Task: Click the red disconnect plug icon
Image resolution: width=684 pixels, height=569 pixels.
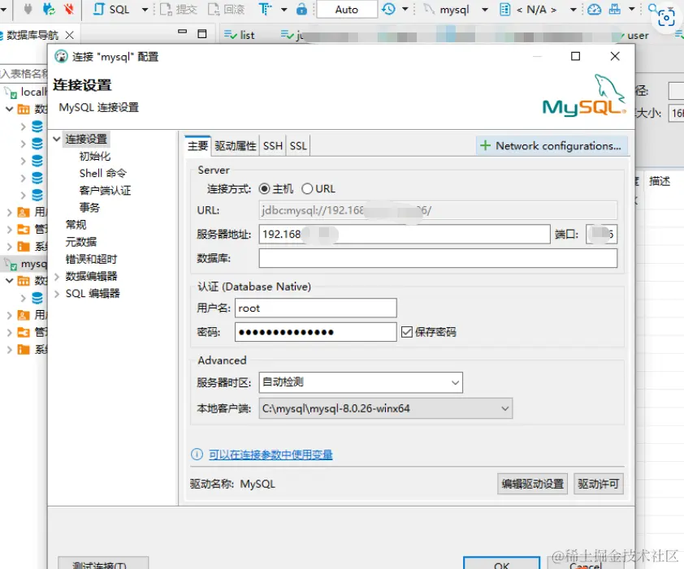Action: click(68, 9)
